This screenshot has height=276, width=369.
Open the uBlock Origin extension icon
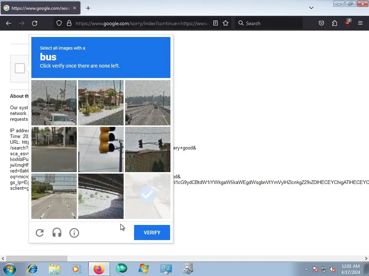347,23
